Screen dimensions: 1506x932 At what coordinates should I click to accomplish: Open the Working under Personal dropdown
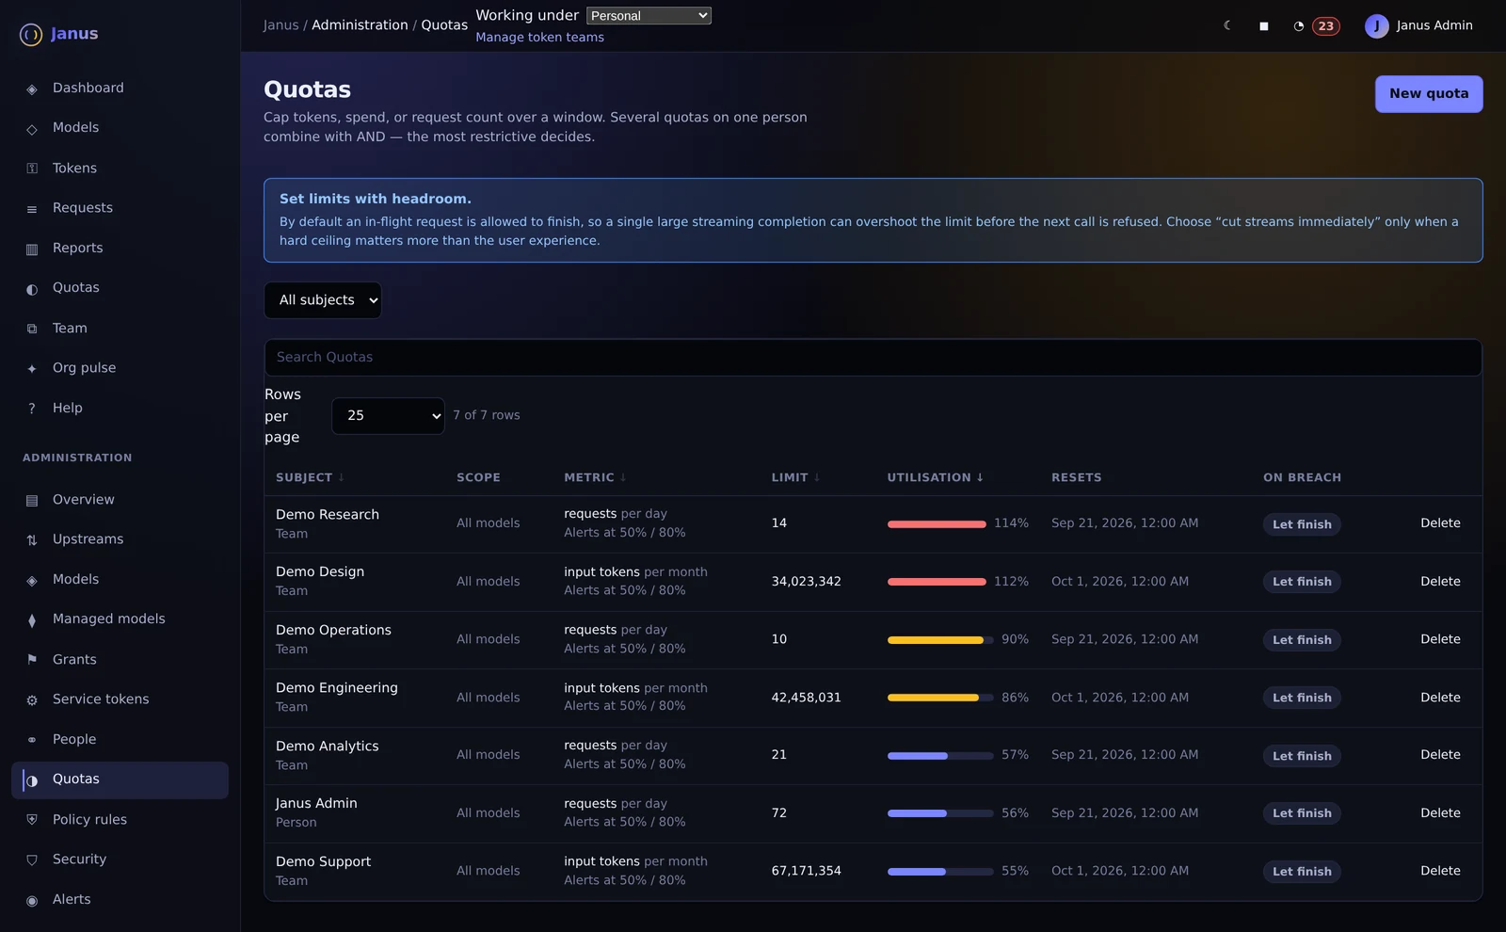tap(649, 16)
